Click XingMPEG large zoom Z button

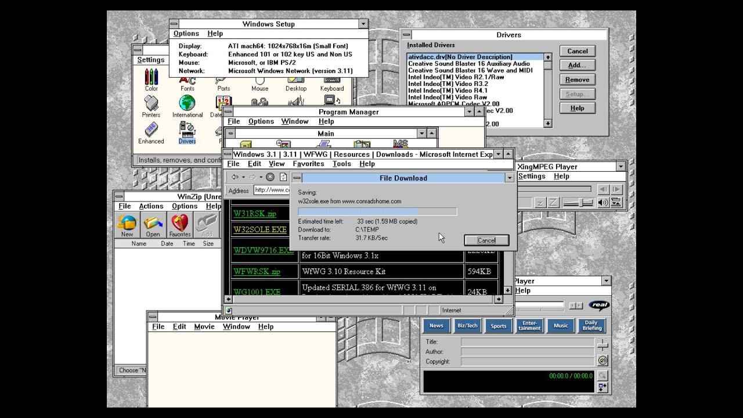(x=553, y=203)
